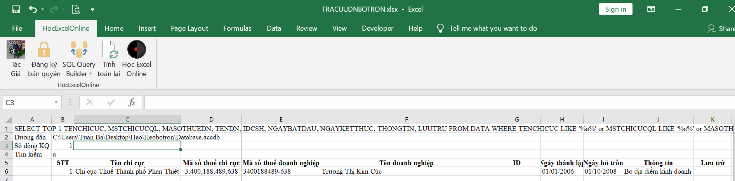Click the Lưu trữ header cell

click(x=713, y=163)
